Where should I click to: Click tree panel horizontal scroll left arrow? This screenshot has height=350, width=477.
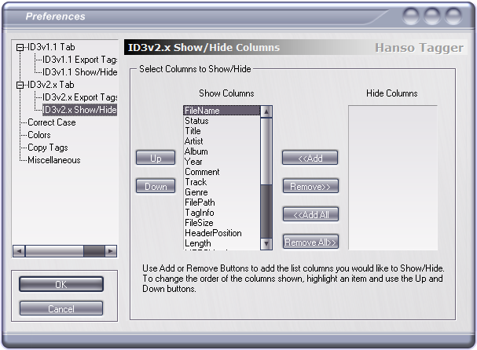(x=19, y=251)
